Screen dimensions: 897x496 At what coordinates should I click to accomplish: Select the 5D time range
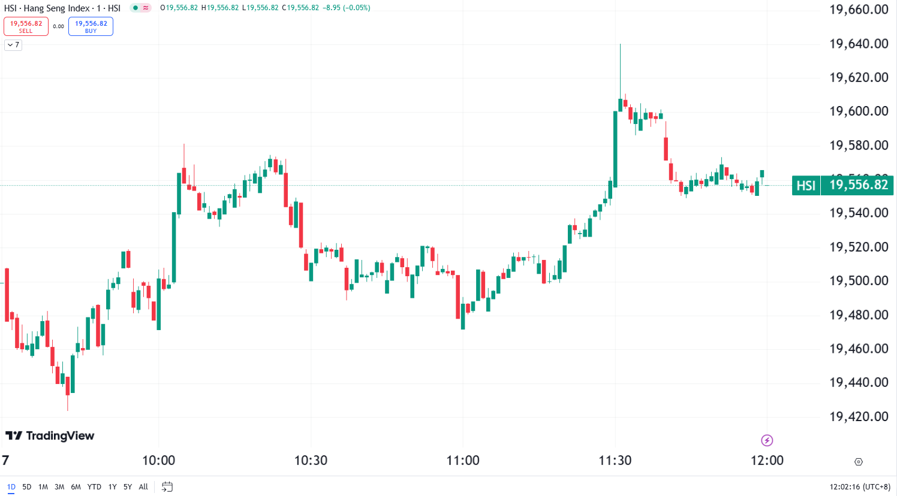[27, 486]
